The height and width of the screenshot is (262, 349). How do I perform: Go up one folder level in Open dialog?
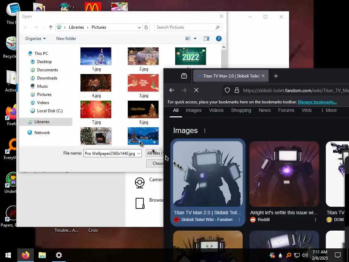click(x=51, y=27)
